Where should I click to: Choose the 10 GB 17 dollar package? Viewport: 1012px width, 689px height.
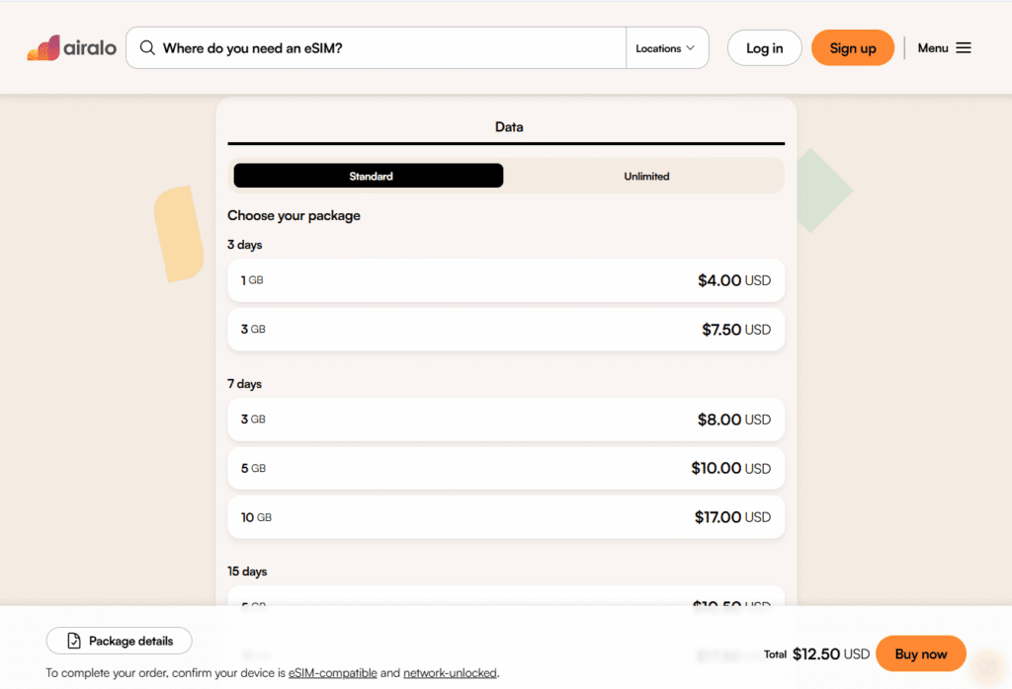point(506,516)
